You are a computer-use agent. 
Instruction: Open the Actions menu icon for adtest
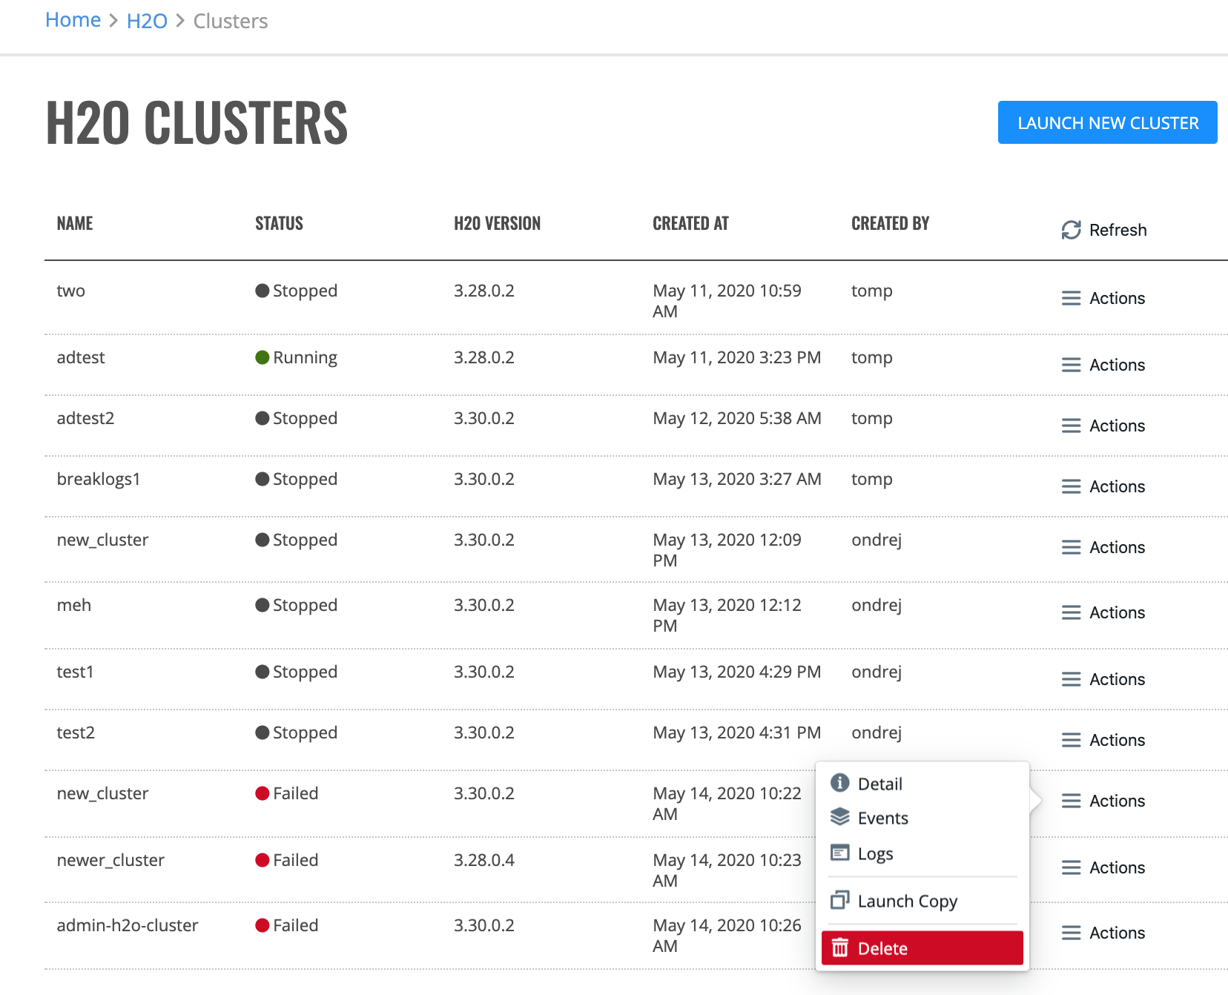[1071, 365]
